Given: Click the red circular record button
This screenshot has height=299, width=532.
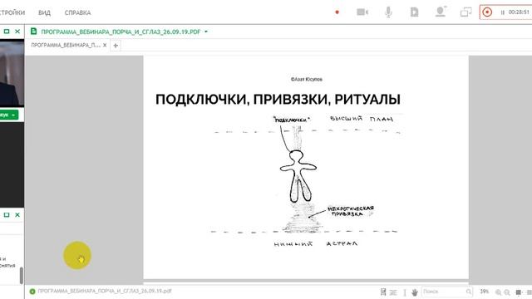Looking at the screenshot, I should point(487,12).
